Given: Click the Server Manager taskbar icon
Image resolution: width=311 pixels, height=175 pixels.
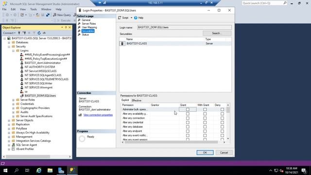Looking at the screenshot, I should pos(61,171).
